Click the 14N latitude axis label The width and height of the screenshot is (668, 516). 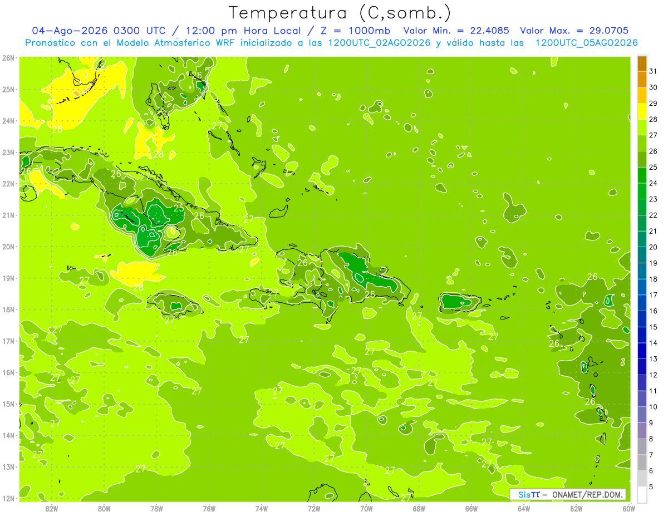click(8, 435)
